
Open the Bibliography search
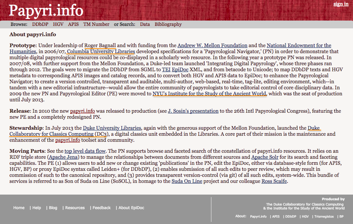[168, 24]
